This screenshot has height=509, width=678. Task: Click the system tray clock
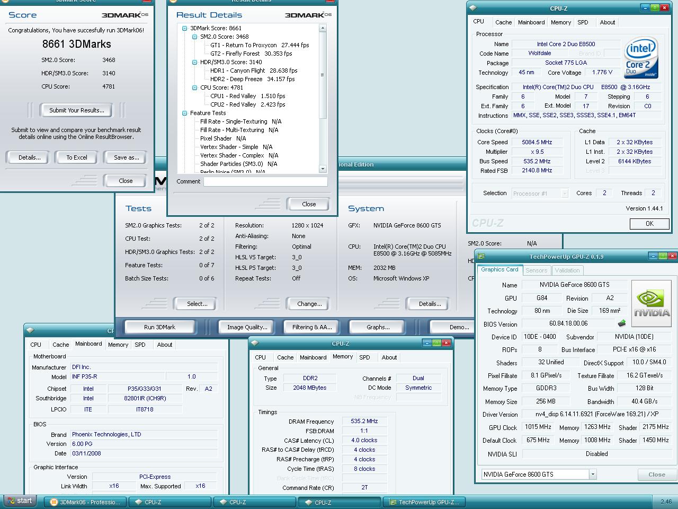point(666,502)
